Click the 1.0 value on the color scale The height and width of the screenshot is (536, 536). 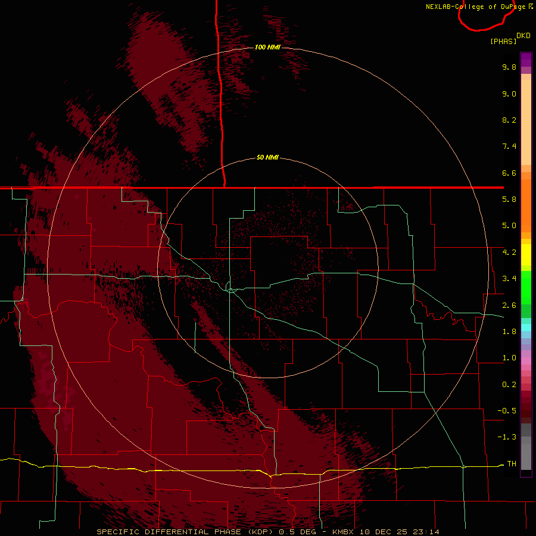(509, 358)
